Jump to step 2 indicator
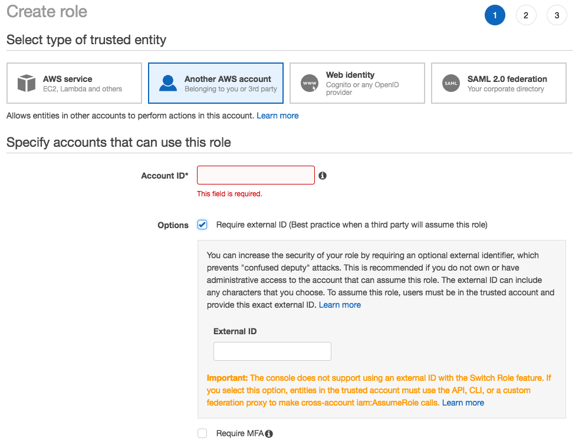Viewport: 582px width, 448px height. [x=526, y=15]
